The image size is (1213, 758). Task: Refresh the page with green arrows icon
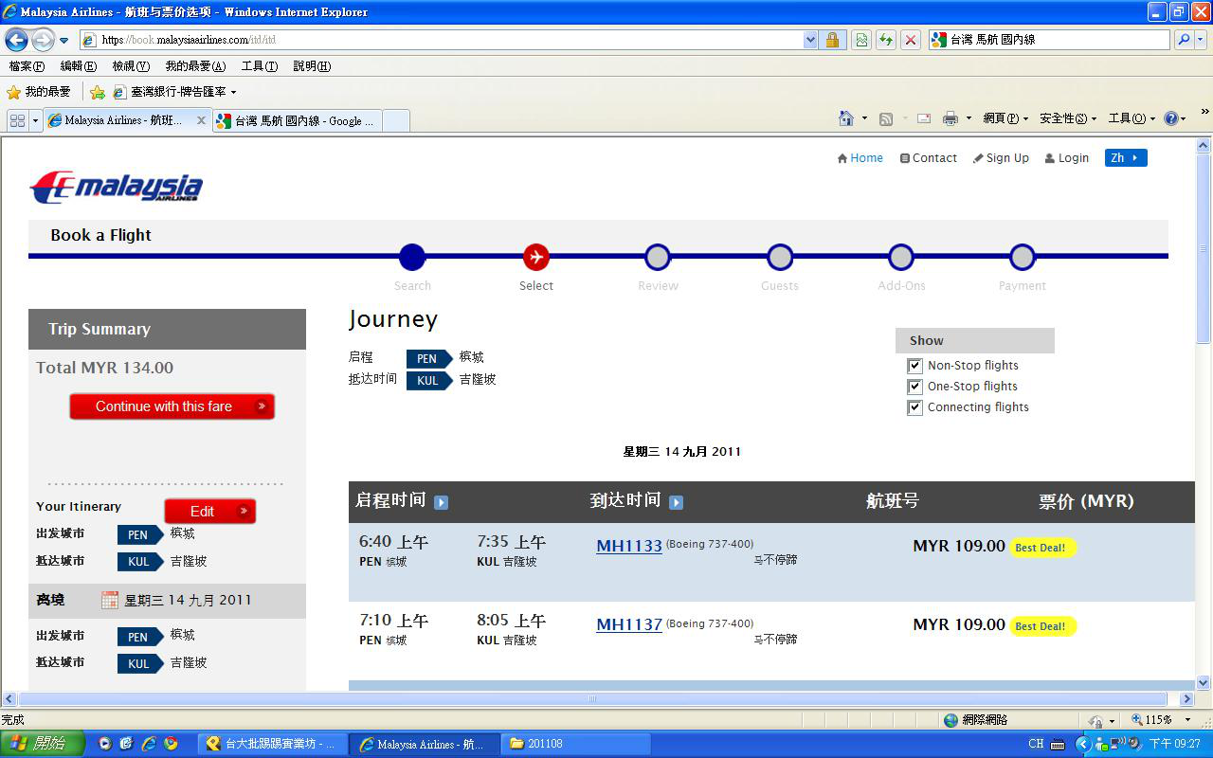[886, 40]
